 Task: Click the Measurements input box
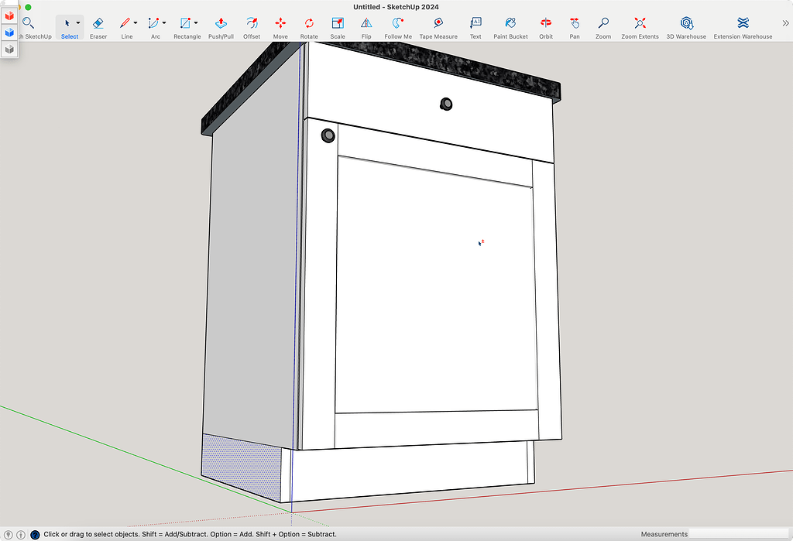click(739, 534)
